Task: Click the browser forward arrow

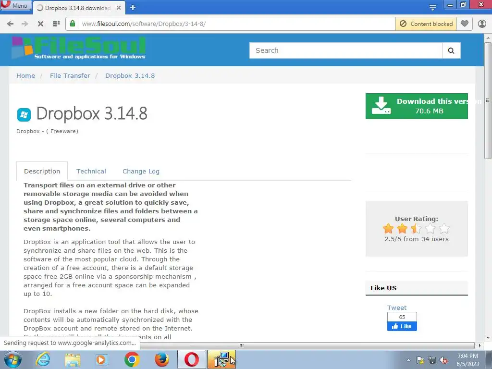Action: tap(25, 24)
